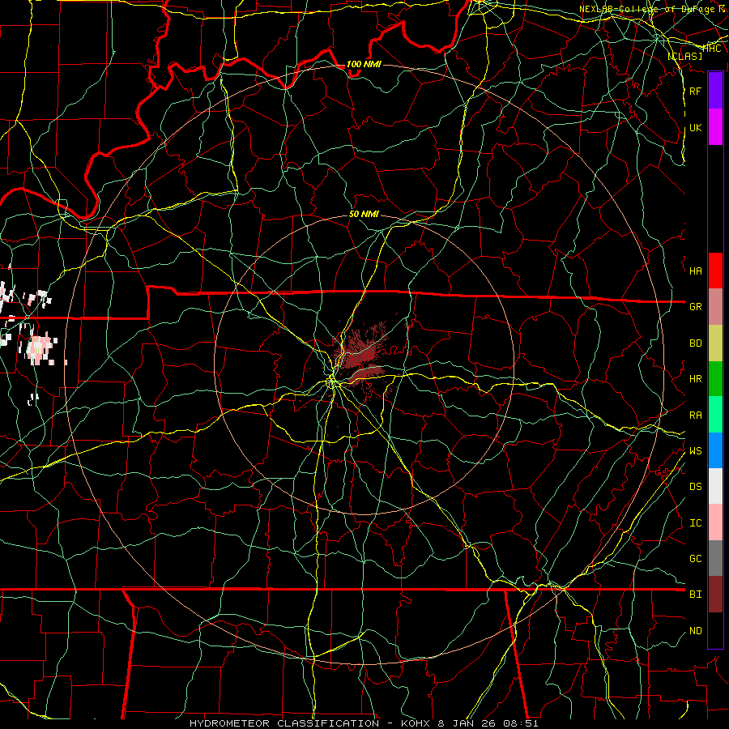Image resolution: width=729 pixels, height=729 pixels.
Task: Click the magenta UK legend color swatch
Action: point(715,127)
